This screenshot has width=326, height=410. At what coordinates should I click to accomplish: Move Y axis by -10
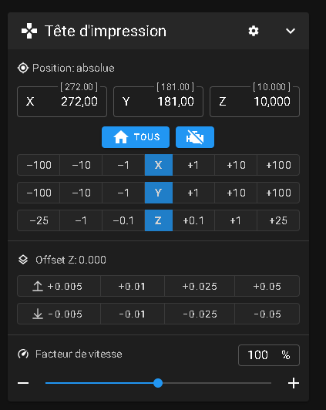tap(81, 193)
